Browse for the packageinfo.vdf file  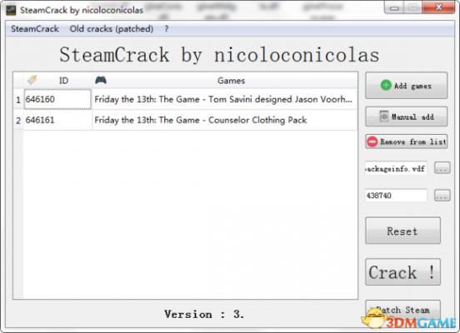click(x=442, y=168)
